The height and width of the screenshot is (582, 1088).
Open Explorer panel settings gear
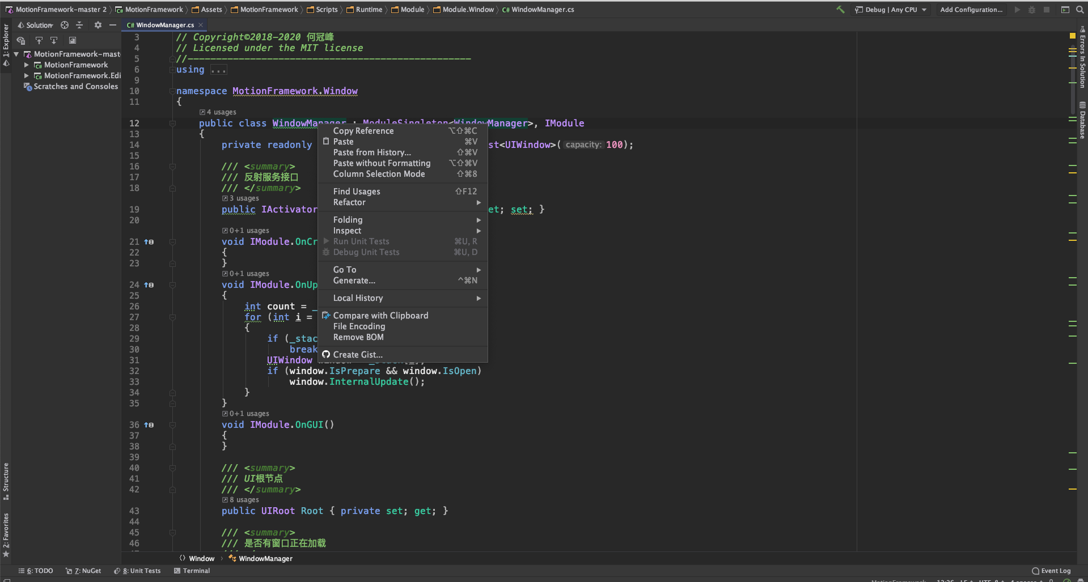[98, 25]
